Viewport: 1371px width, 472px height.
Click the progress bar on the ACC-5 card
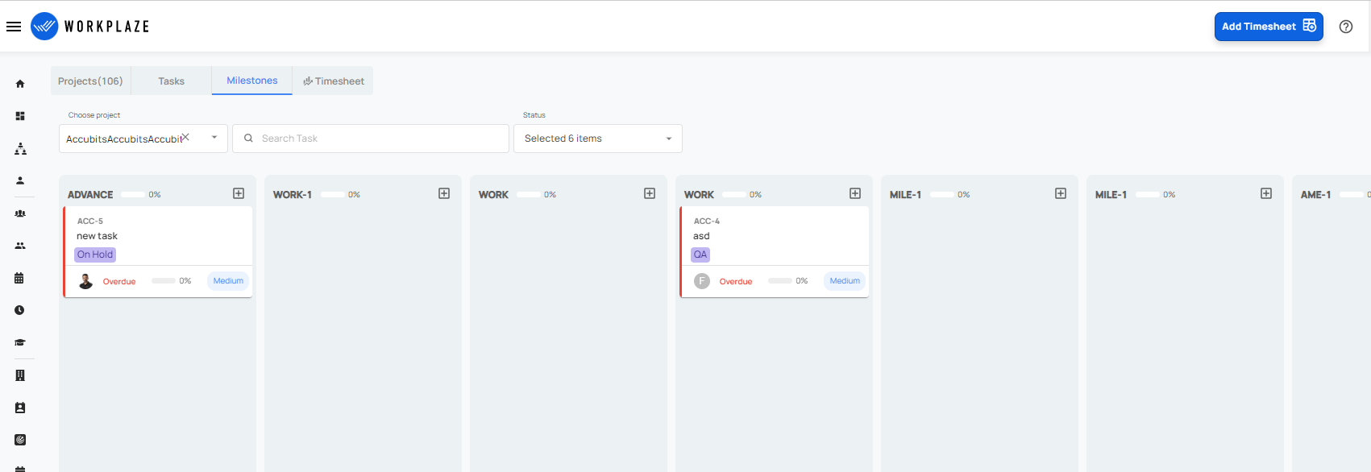click(x=164, y=281)
